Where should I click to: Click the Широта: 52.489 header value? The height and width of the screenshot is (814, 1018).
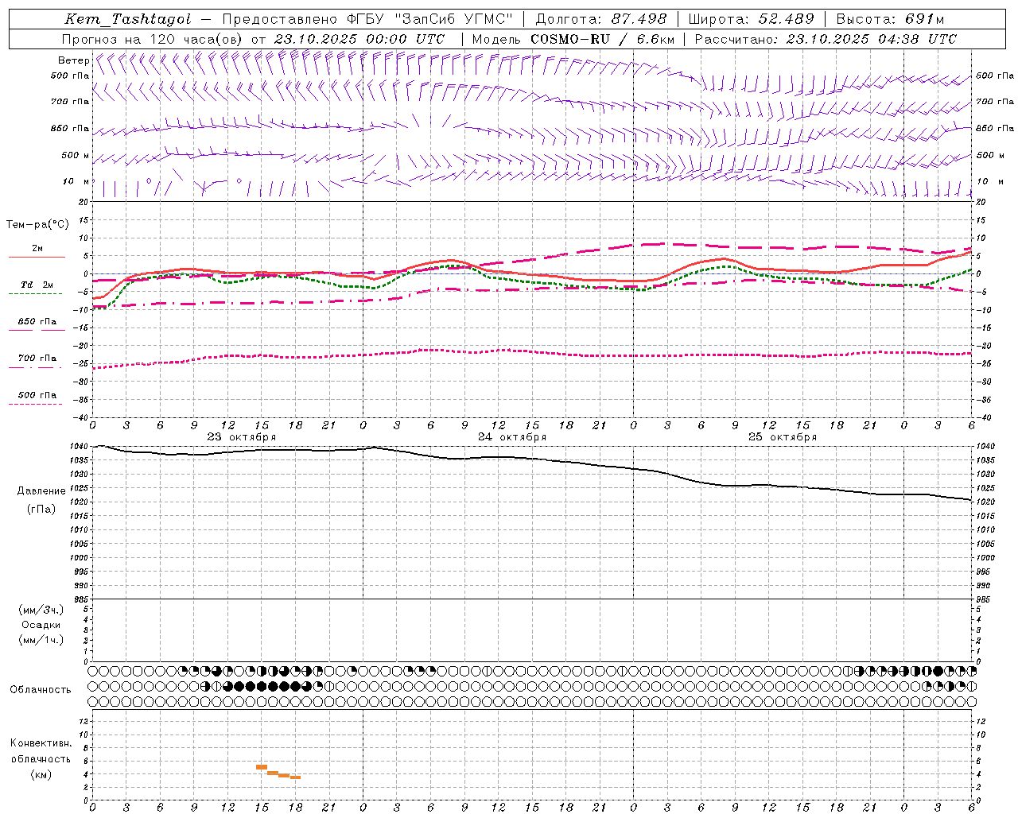click(752, 19)
